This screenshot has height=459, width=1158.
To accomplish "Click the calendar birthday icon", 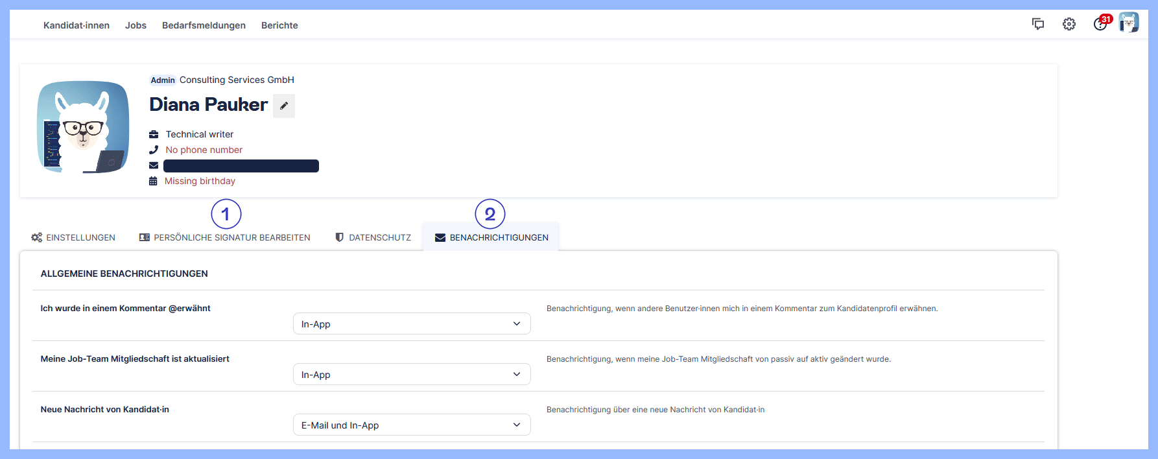I will pyautogui.click(x=153, y=181).
